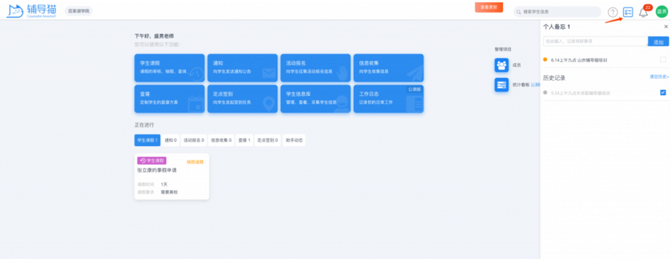Open the 定点签到 function card
This screenshot has height=259, width=671.
242,99
